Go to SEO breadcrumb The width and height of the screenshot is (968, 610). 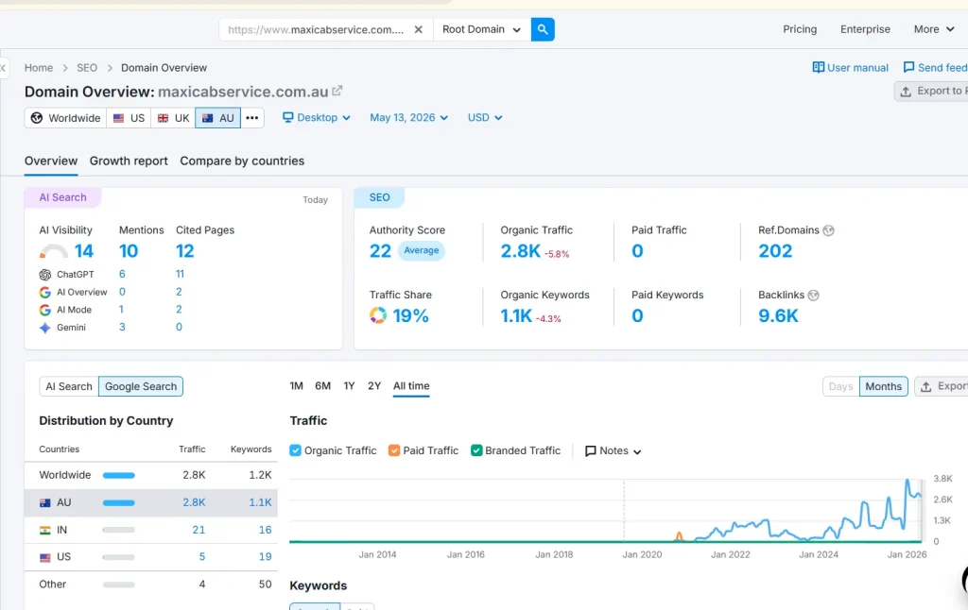tap(87, 68)
